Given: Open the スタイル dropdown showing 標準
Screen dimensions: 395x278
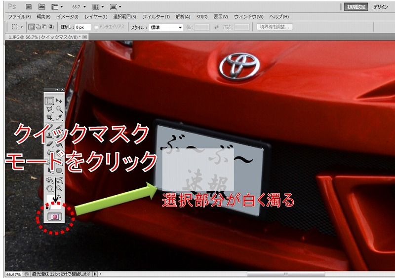Looking at the screenshot, I should pos(166,28).
